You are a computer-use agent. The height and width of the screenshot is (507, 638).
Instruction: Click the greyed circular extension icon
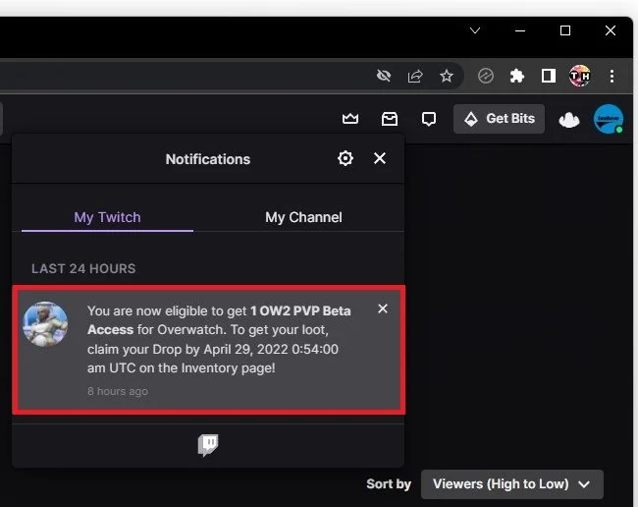pyautogui.click(x=486, y=76)
